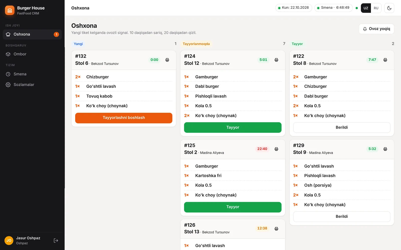Log out using the exit icon

pos(56,240)
